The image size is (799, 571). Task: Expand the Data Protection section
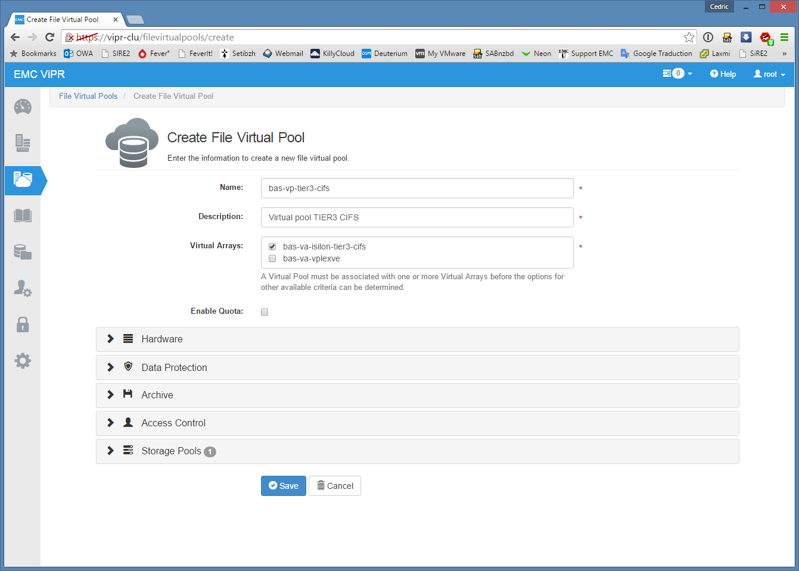[174, 367]
